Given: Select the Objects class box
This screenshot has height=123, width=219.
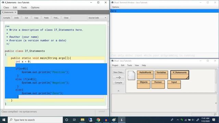Looking at the screenshot, I should [x=144, y=84].
